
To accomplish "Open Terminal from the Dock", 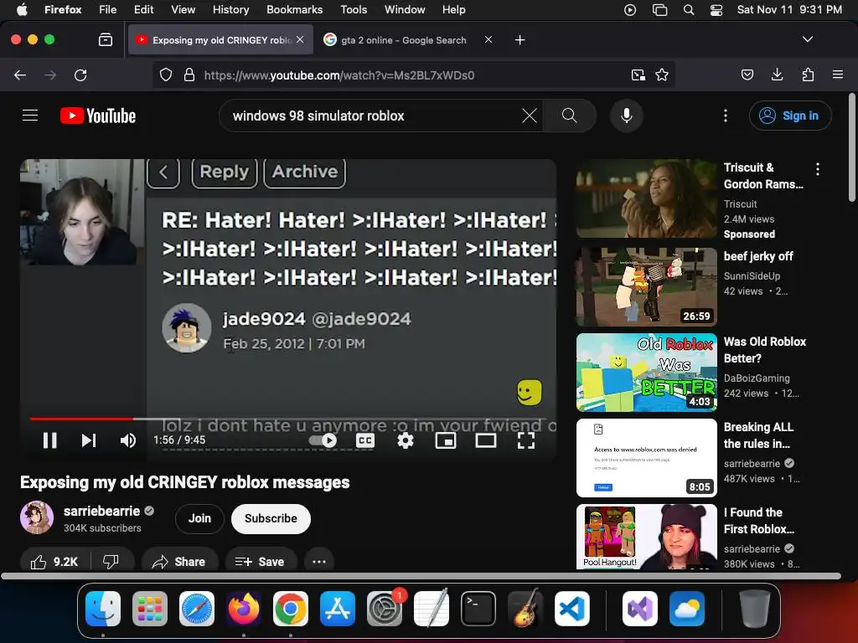I will (478, 609).
